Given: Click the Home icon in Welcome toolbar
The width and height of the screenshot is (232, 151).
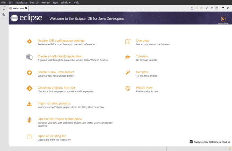Looking at the screenshot, I should [x=192, y=8].
